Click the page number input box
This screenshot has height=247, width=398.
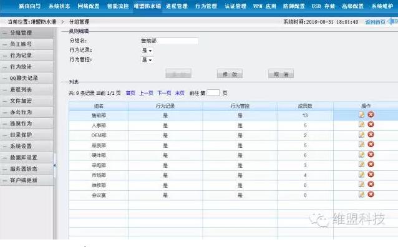213,93
